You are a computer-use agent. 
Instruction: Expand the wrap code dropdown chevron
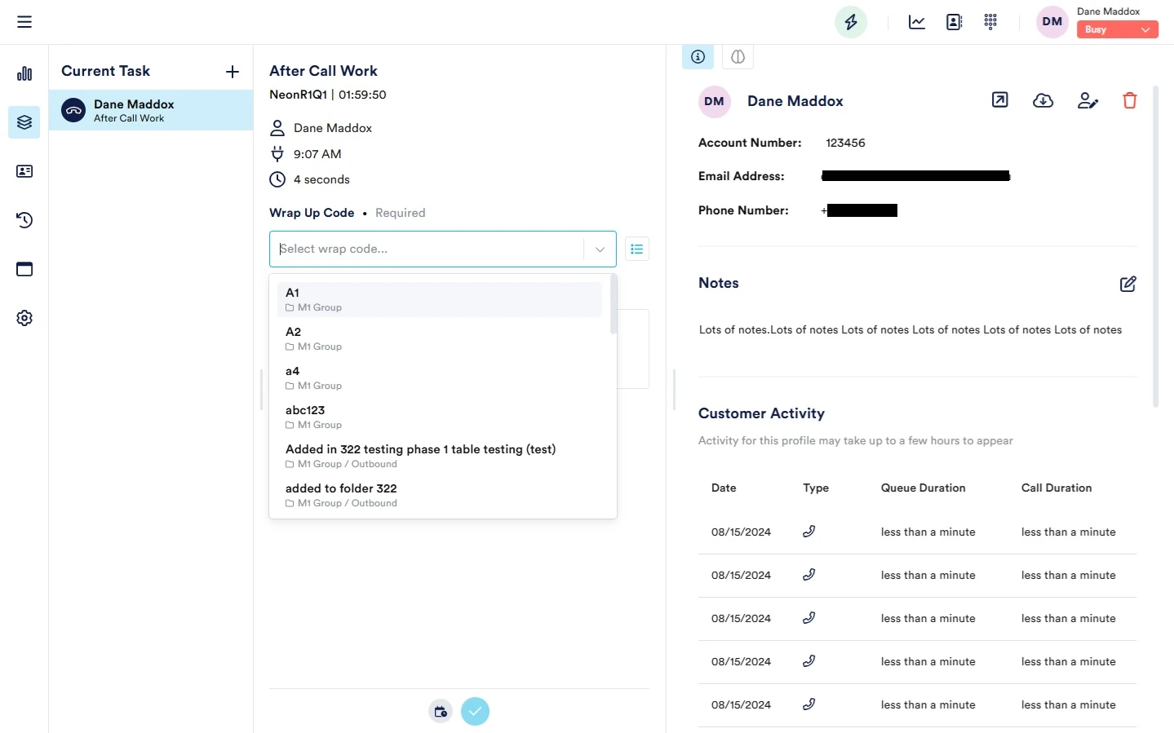pos(600,249)
